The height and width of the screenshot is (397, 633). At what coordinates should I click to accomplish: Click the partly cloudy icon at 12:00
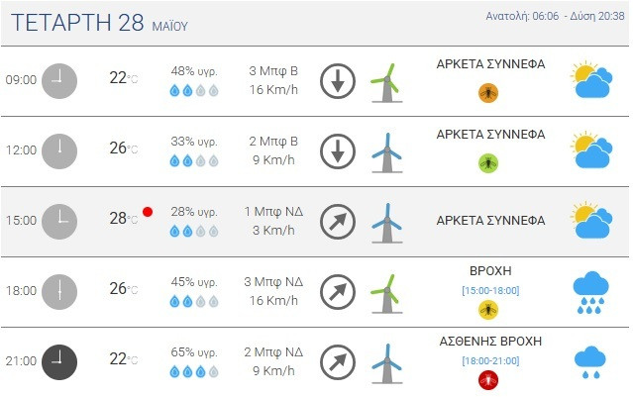click(x=590, y=150)
